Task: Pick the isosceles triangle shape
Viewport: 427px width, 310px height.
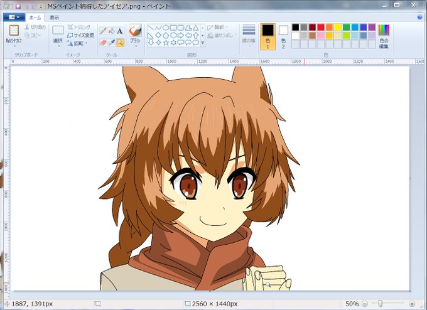Action: (x=195, y=28)
